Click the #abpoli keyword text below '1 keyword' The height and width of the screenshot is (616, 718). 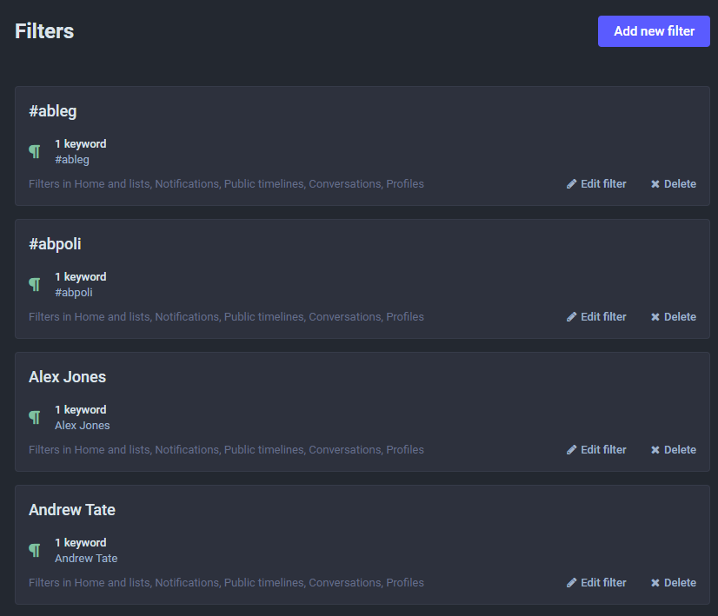click(74, 293)
